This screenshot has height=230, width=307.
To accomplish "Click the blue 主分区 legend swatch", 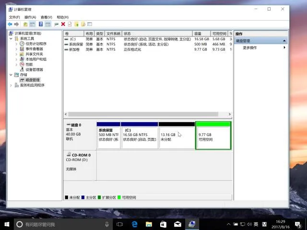I will [83, 197].
